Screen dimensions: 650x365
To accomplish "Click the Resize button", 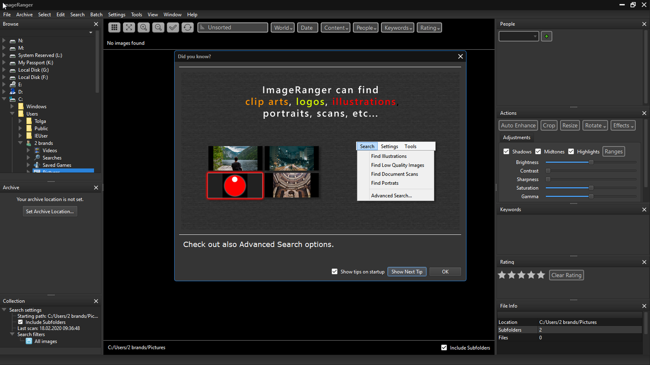I will (570, 125).
